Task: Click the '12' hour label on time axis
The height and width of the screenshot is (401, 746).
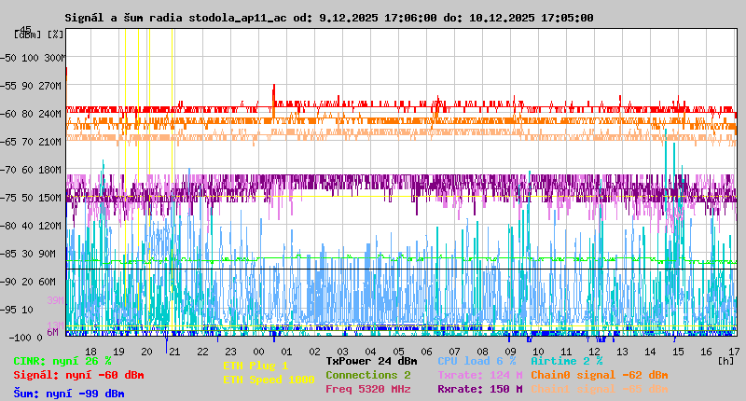Action: (x=594, y=351)
